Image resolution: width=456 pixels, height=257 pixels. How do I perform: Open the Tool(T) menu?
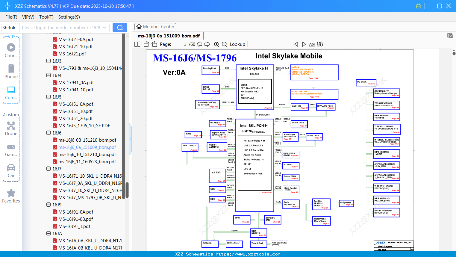click(x=46, y=17)
